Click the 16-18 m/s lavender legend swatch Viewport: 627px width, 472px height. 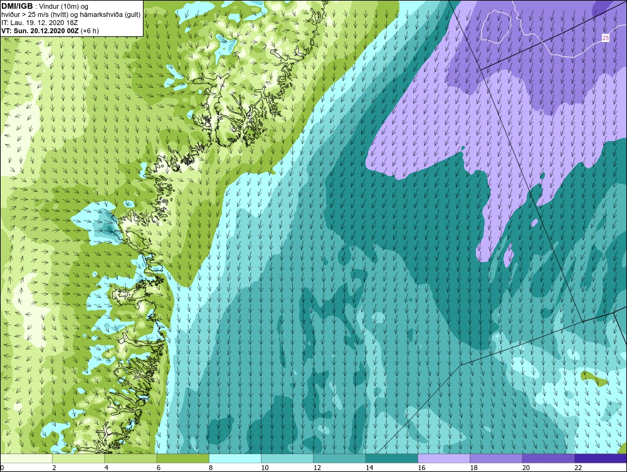(444, 458)
